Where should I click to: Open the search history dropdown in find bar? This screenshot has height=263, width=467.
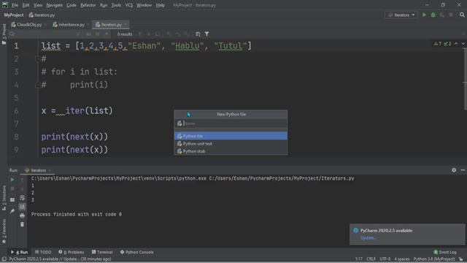coord(12,34)
